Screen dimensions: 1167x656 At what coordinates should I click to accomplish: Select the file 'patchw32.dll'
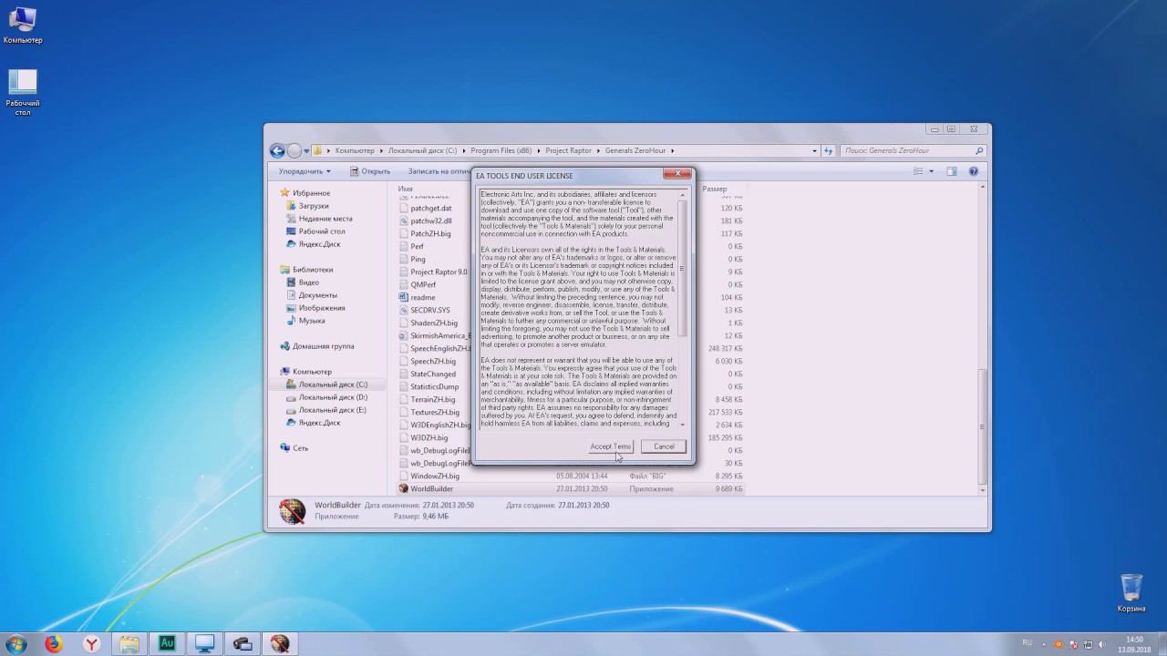click(x=430, y=220)
